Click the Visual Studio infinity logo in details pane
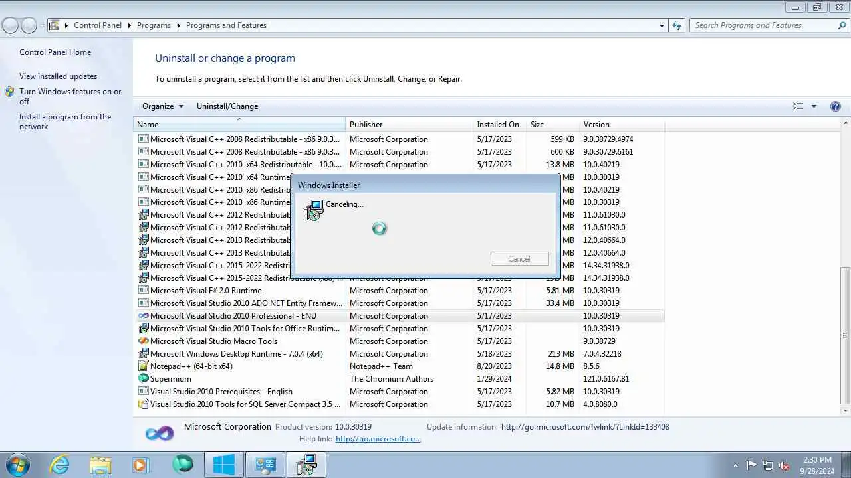The image size is (851, 478). 160,434
